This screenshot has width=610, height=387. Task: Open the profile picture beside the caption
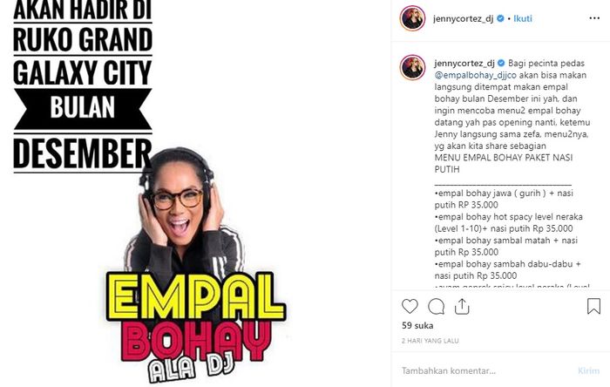412,67
